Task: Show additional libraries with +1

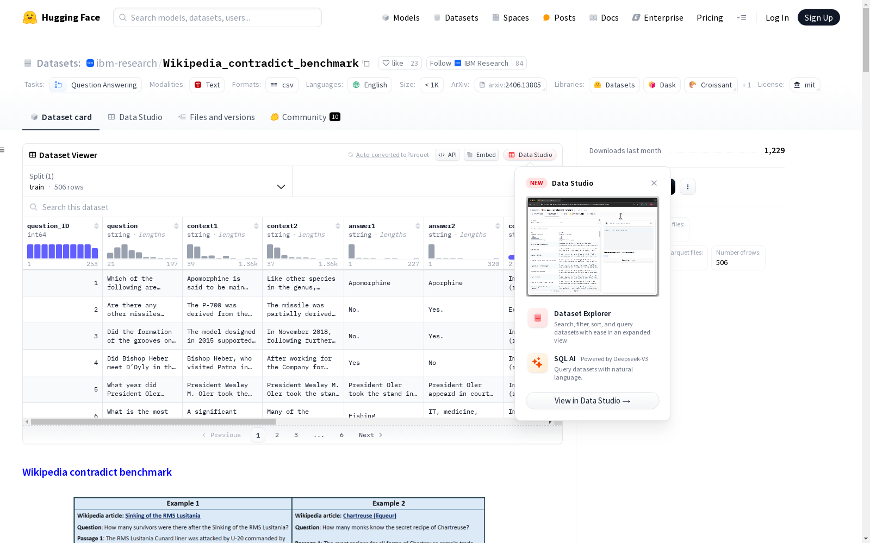Action: 747,85
